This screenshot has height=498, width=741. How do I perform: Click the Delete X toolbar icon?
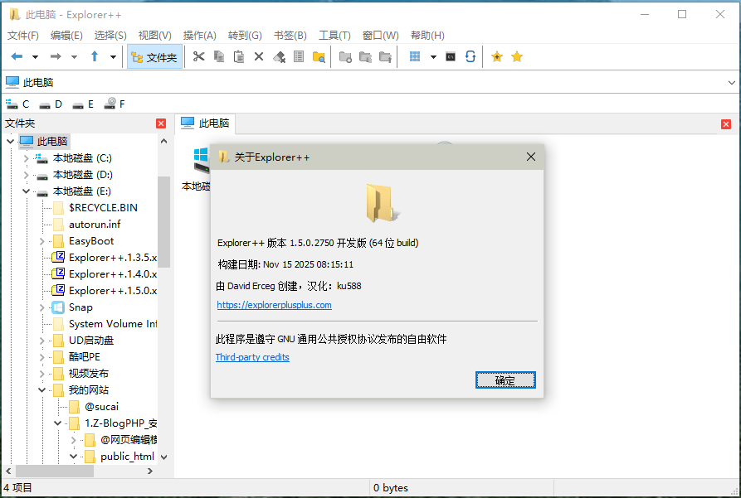(259, 57)
